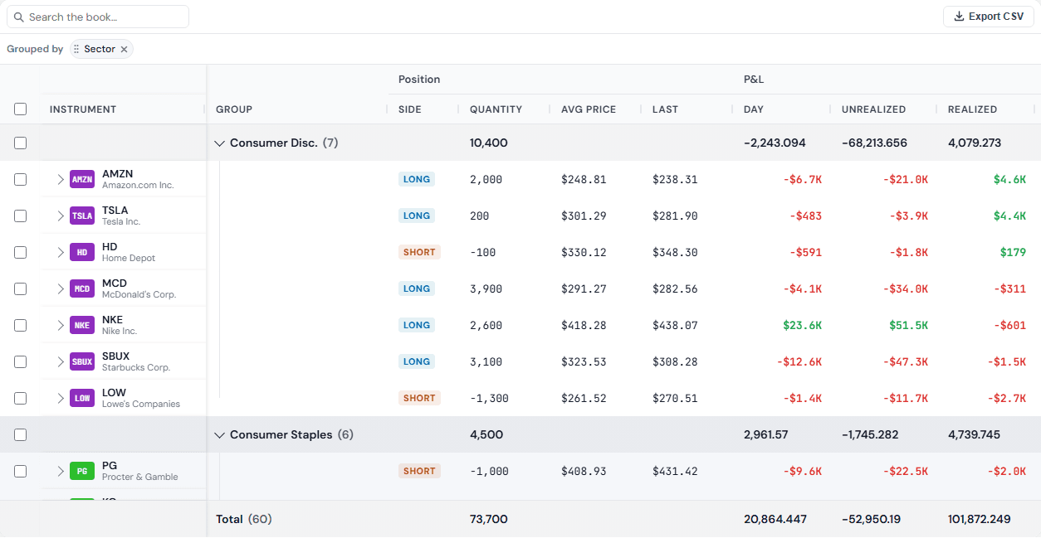This screenshot has width=1041, height=538.
Task: Sort by the AVG PRICE column header
Action: coord(589,109)
